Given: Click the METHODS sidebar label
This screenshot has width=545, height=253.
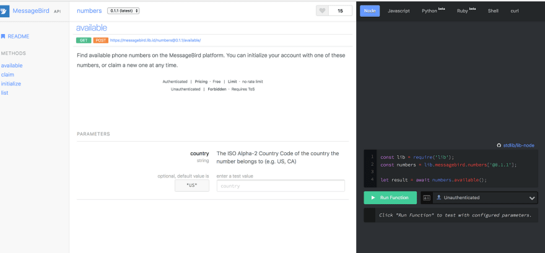Looking at the screenshot, I should pos(14,53).
